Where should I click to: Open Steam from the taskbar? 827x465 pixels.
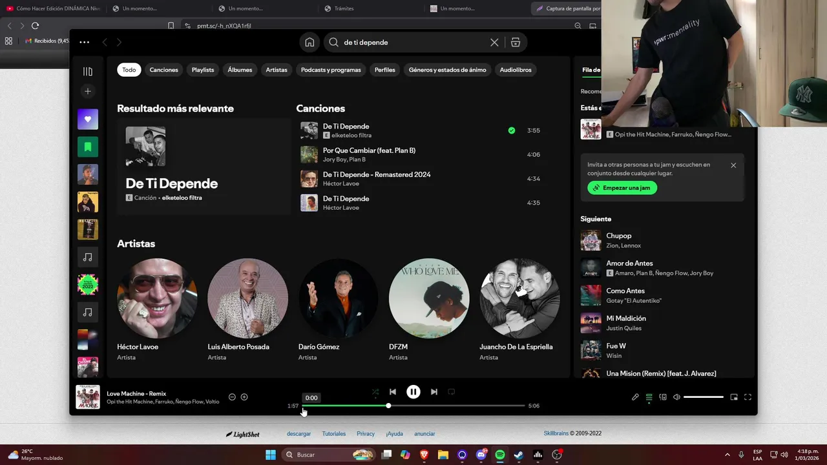(518, 455)
